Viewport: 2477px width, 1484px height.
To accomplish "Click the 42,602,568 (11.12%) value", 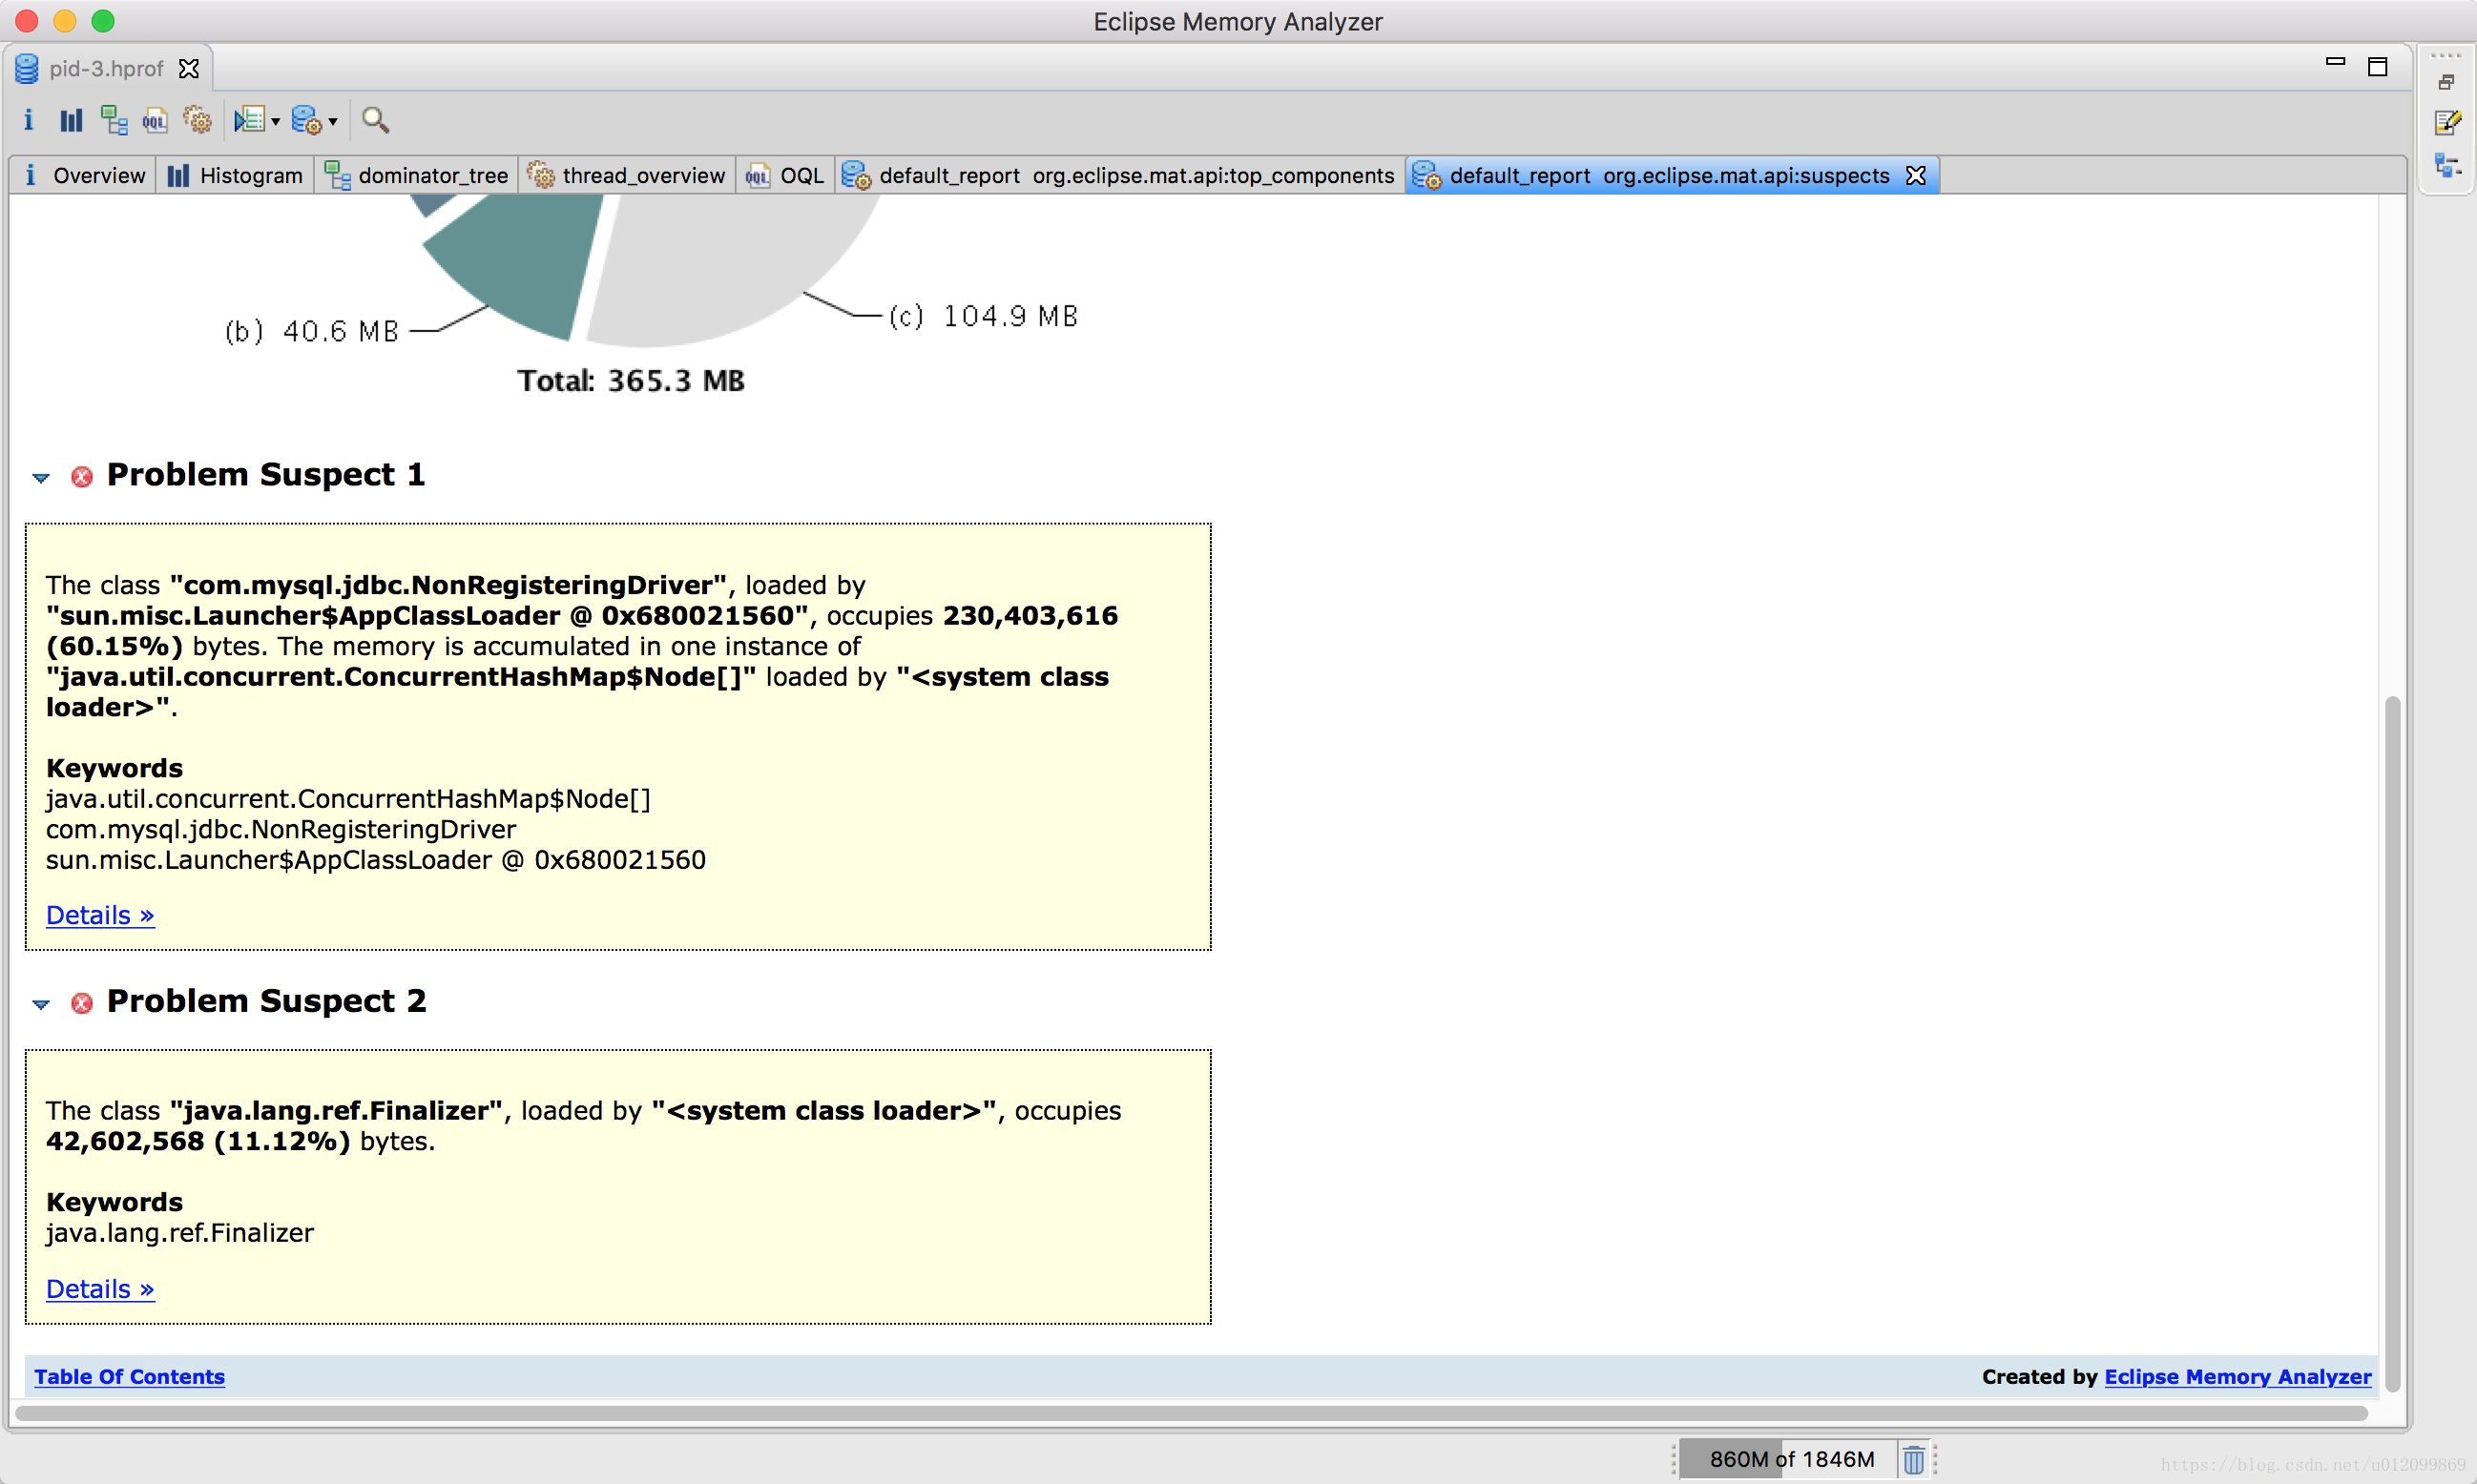I will pyautogui.click(x=198, y=1141).
